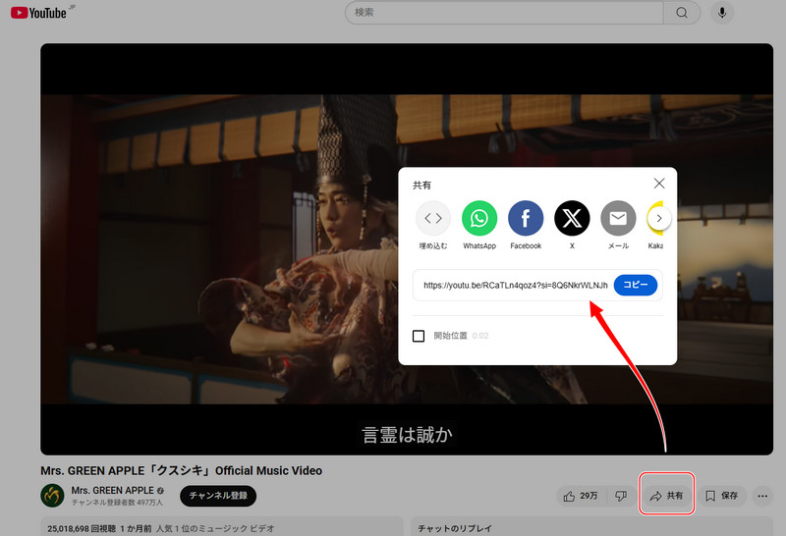Subscribe using the チャンネル登録 button
Image resolution: width=786 pixels, height=536 pixels.
tap(218, 496)
